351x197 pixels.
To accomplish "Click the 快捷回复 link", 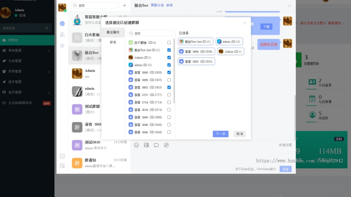I will coord(285,145).
